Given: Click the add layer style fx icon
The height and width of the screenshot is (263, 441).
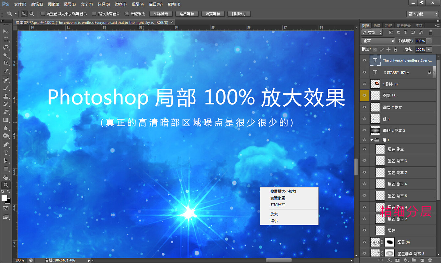Looking at the screenshot, I should coord(389,260).
